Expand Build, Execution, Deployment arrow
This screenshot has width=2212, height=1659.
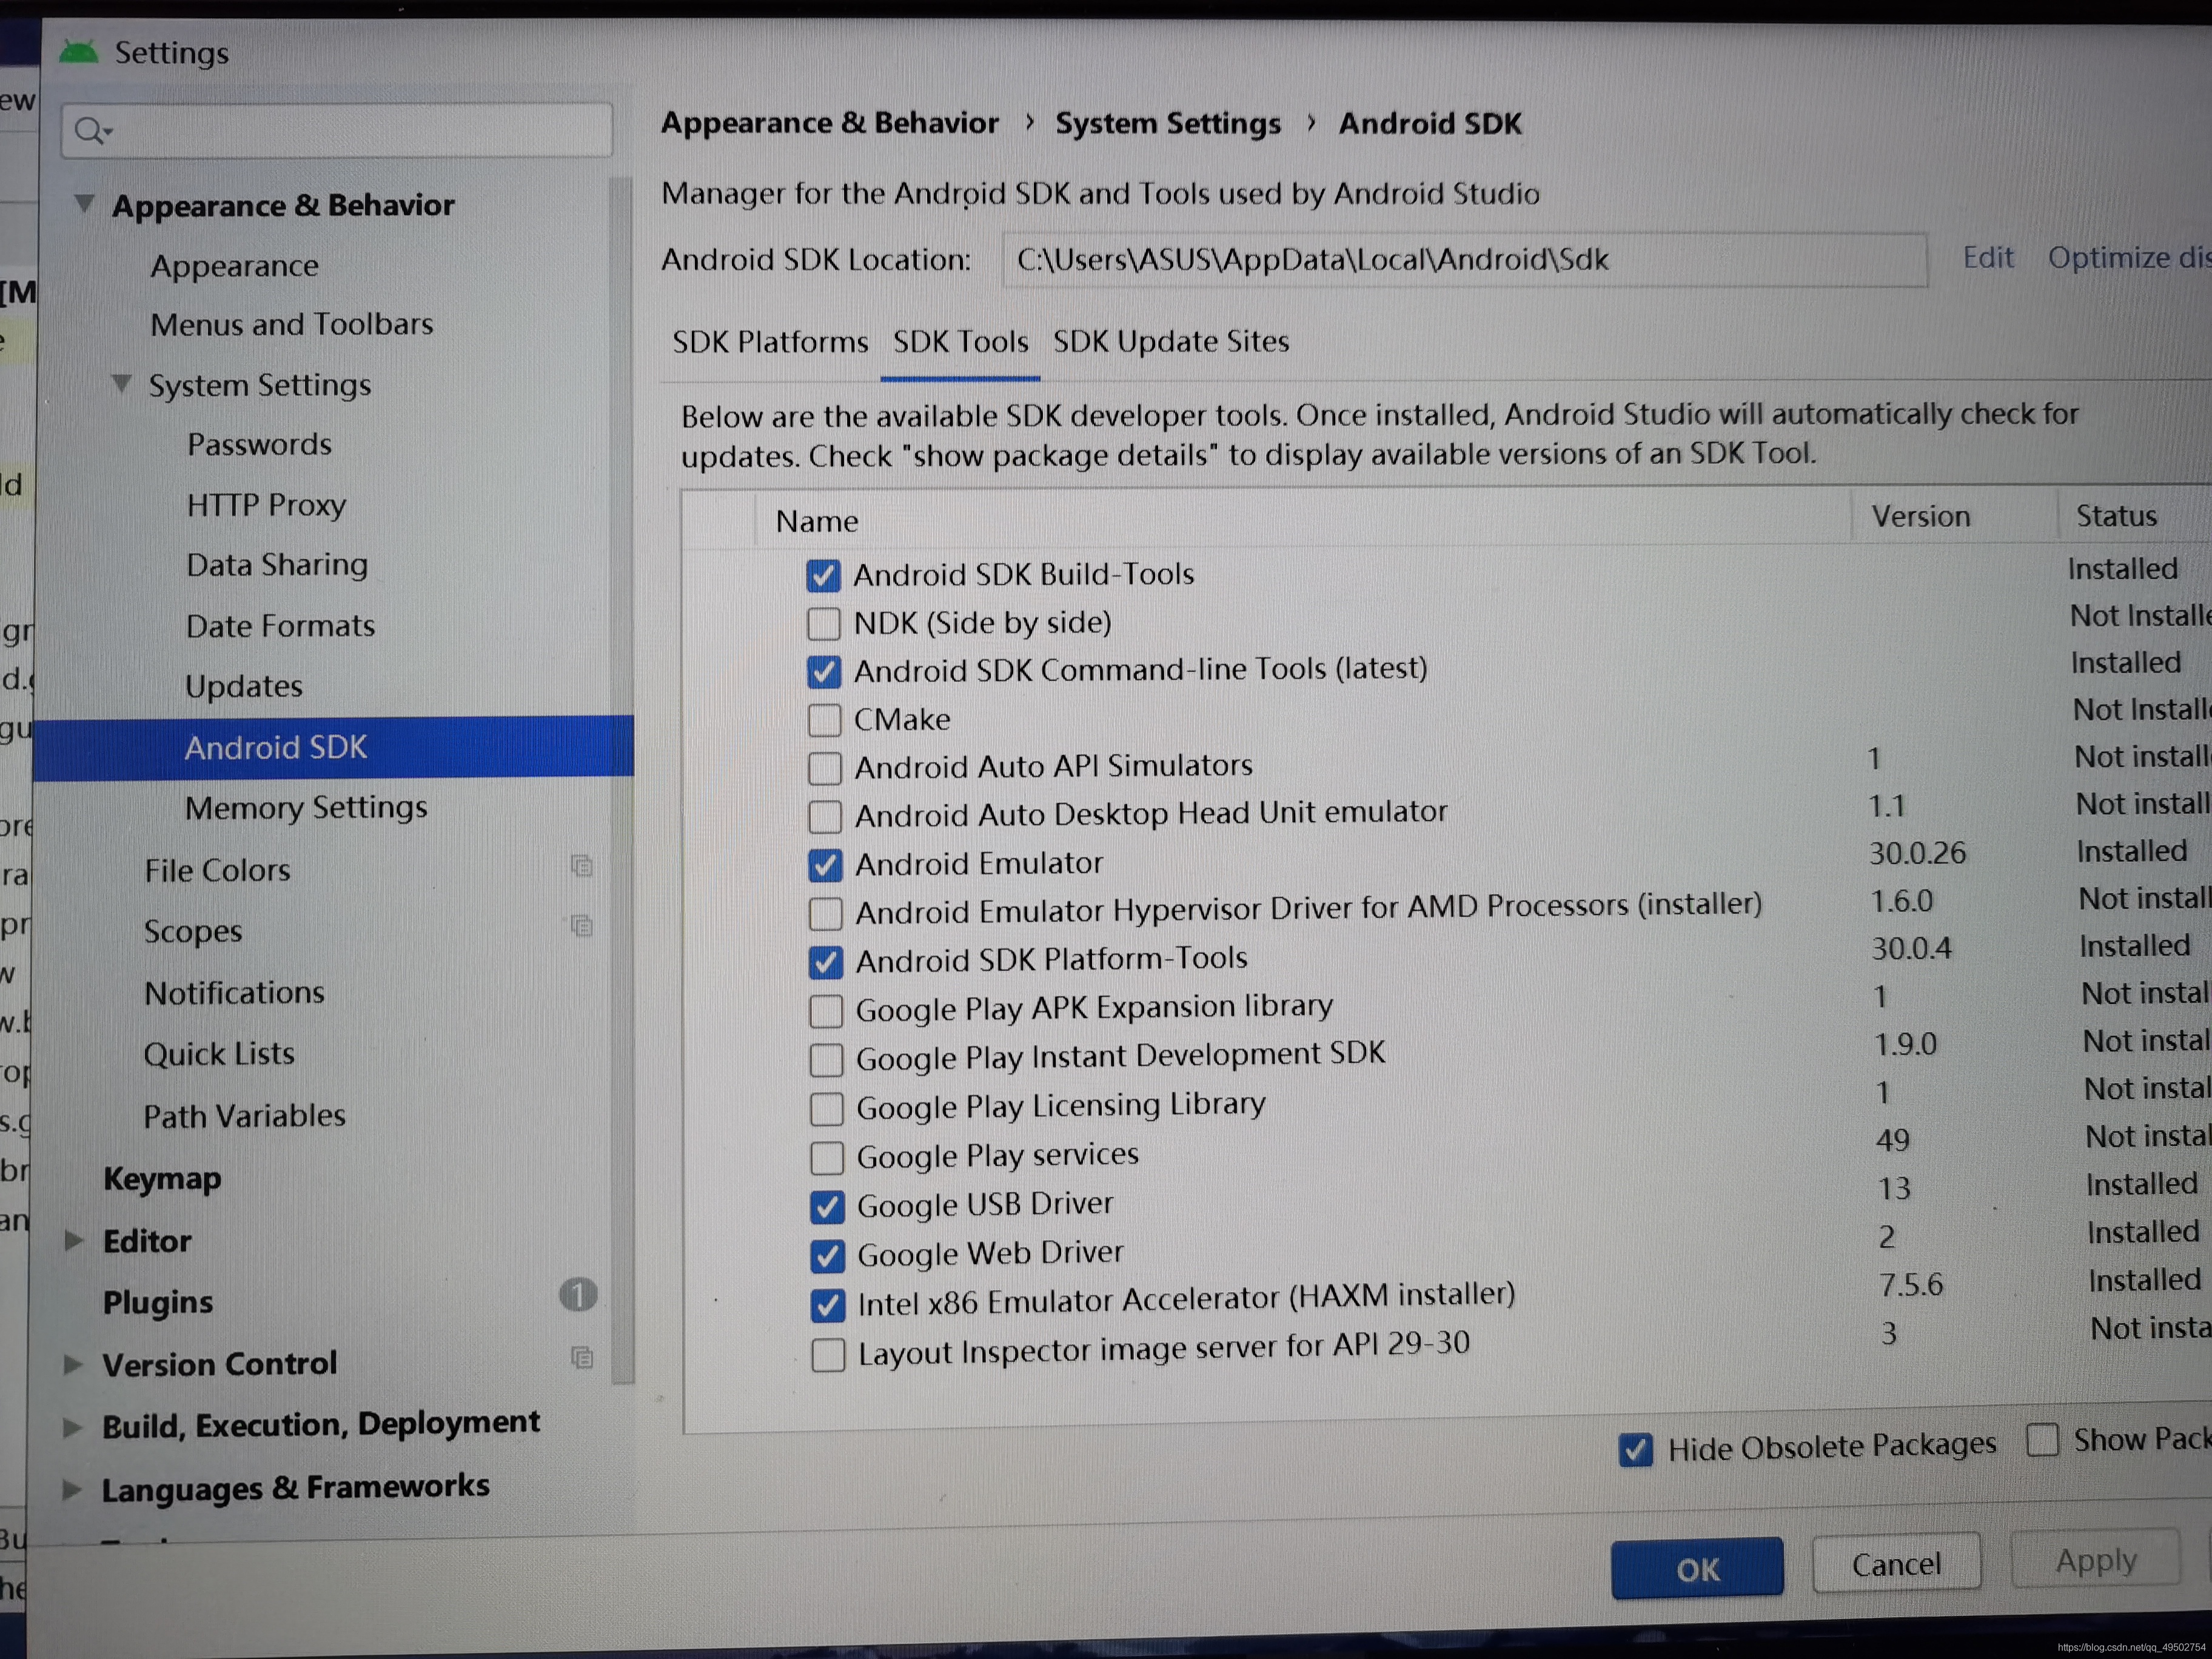point(72,1427)
